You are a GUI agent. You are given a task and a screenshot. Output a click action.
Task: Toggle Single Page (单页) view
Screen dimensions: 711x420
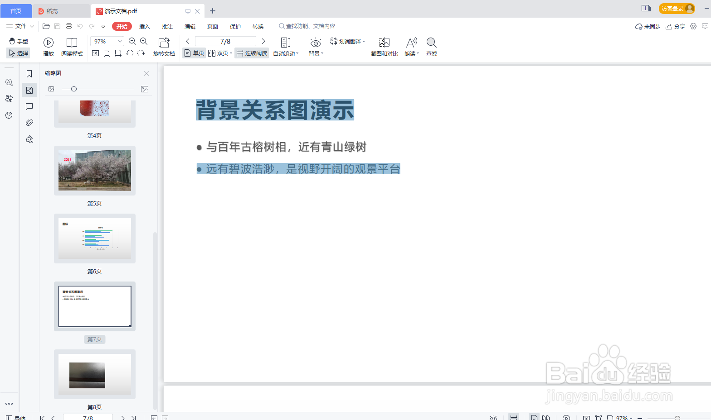click(x=194, y=53)
